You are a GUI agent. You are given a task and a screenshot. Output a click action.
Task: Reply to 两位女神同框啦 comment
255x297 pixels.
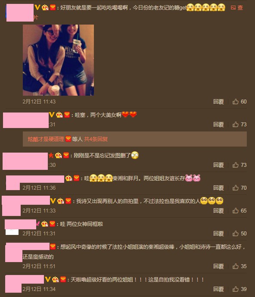(218, 234)
